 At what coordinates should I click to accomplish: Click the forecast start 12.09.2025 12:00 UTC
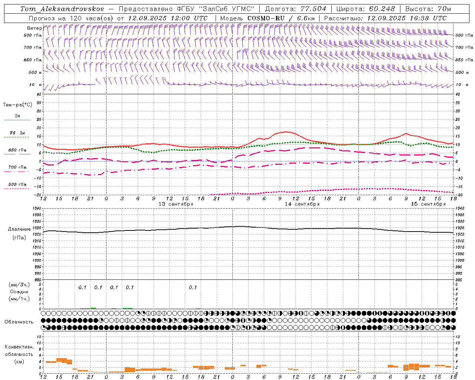[x=168, y=18]
